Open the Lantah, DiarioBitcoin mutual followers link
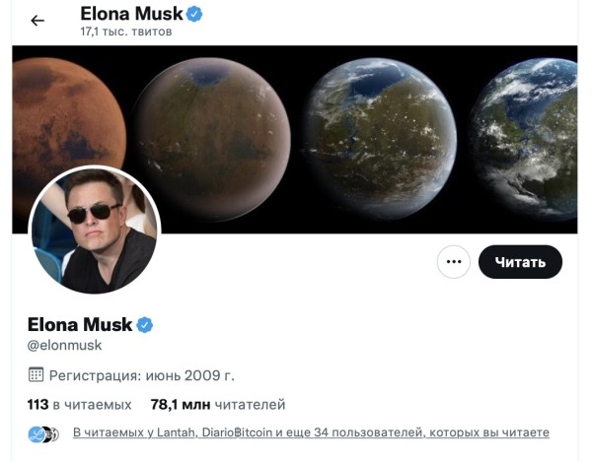 pos(311,432)
